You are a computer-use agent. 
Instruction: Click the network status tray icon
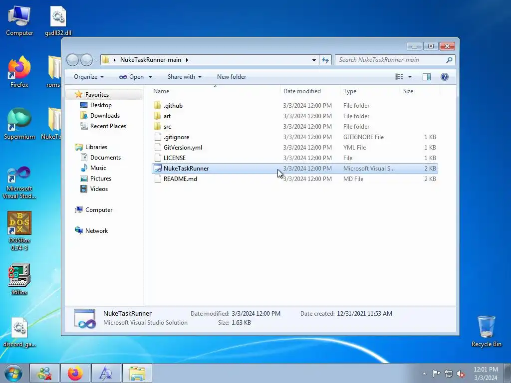pyautogui.click(x=449, y=374)
